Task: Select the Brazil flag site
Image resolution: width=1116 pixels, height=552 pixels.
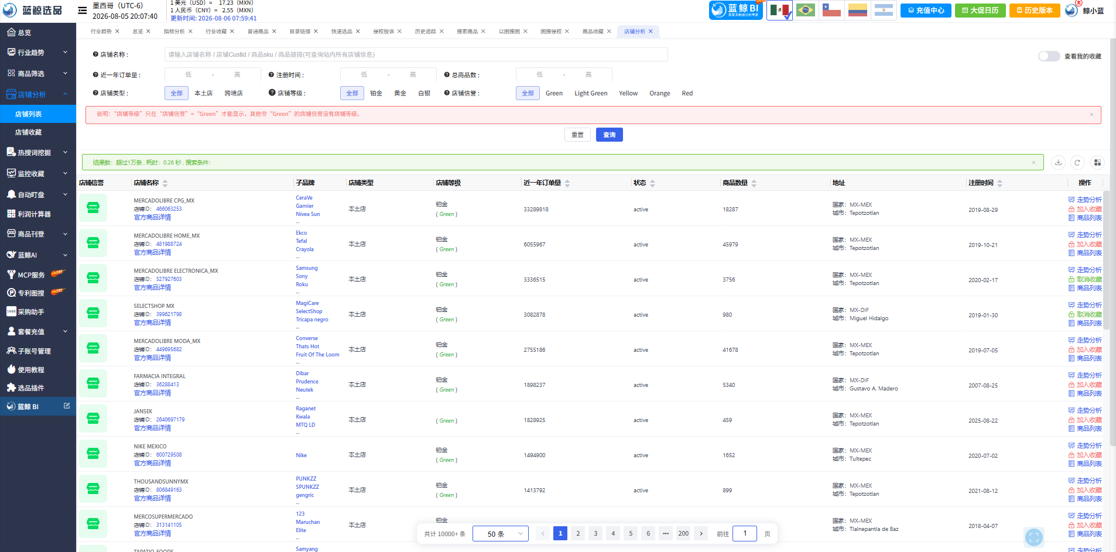Action: pyautogui.click(x=806, y=10)
